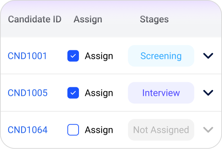Sort by the Candidate ID column header
Viewport: 222px width, 149px height.
coord(35,19)
